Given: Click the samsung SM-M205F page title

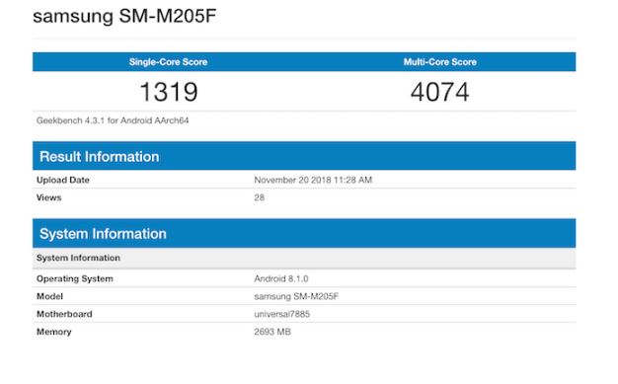Looking at the screenshot, I should pyautogui.click(x=124, y=17).
